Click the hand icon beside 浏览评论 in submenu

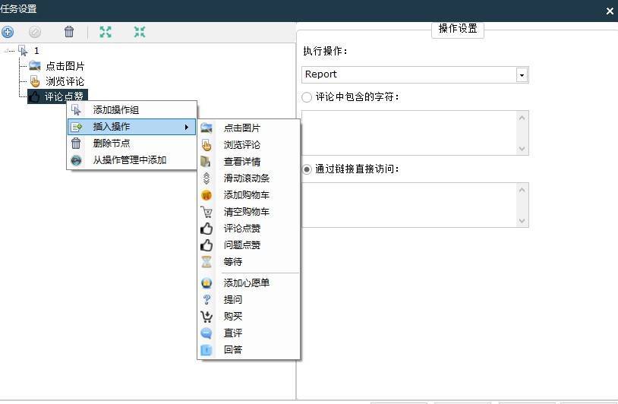[x=207, y=145]
